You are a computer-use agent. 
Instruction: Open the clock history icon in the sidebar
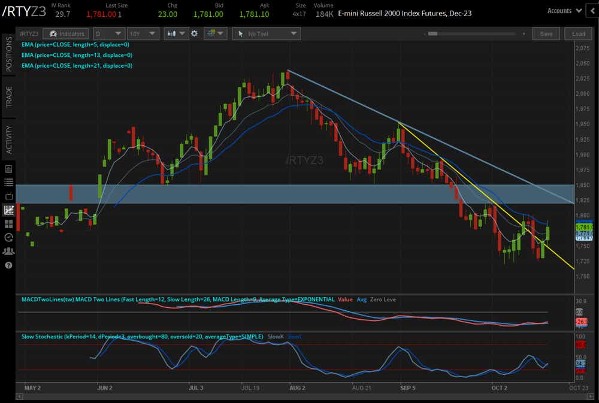[x=8, y=237]
